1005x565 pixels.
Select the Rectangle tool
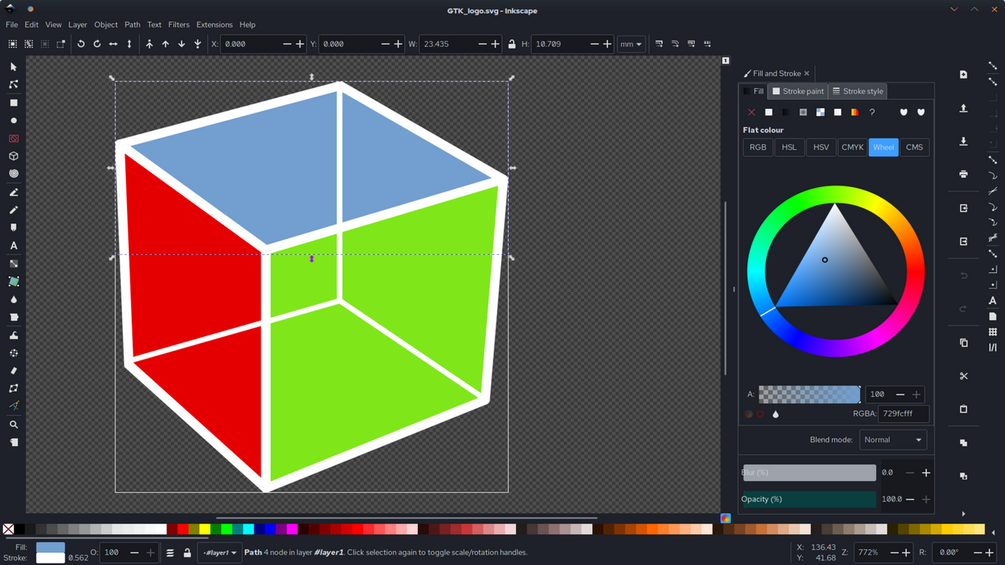(13, 102)
